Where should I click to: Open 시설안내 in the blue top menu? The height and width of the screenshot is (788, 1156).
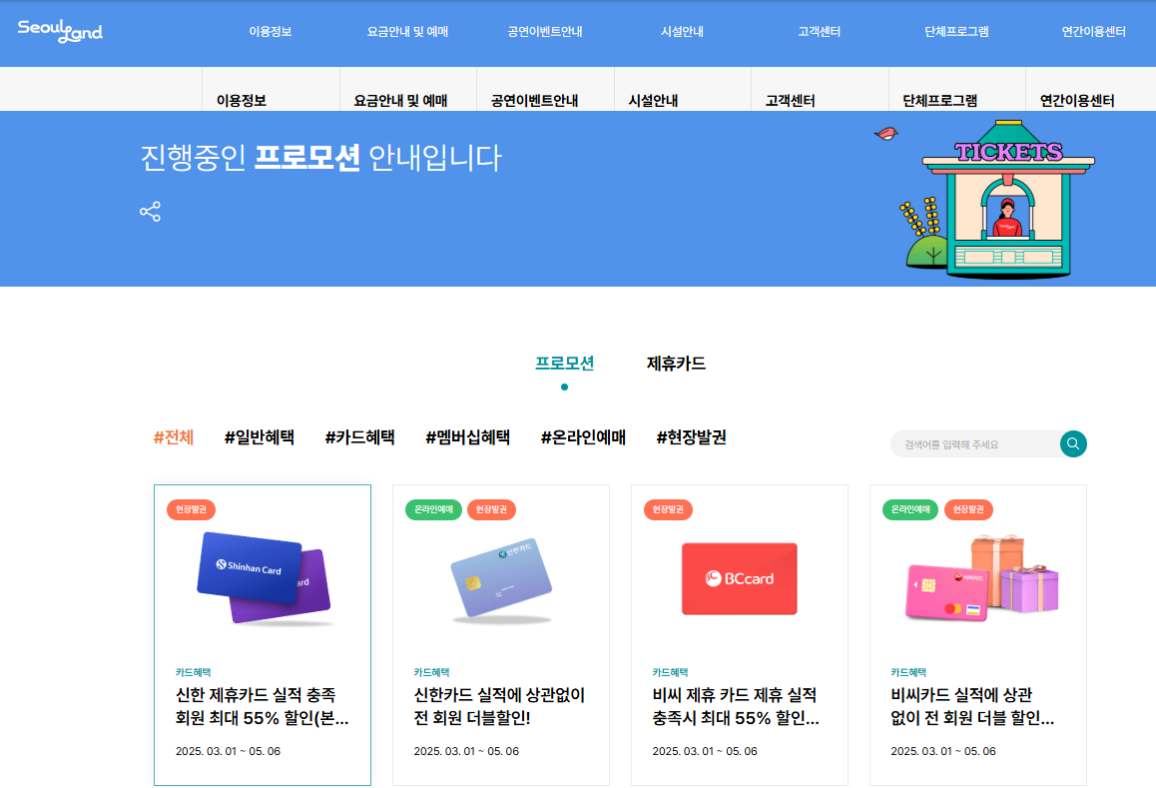(x=682, y=32)
